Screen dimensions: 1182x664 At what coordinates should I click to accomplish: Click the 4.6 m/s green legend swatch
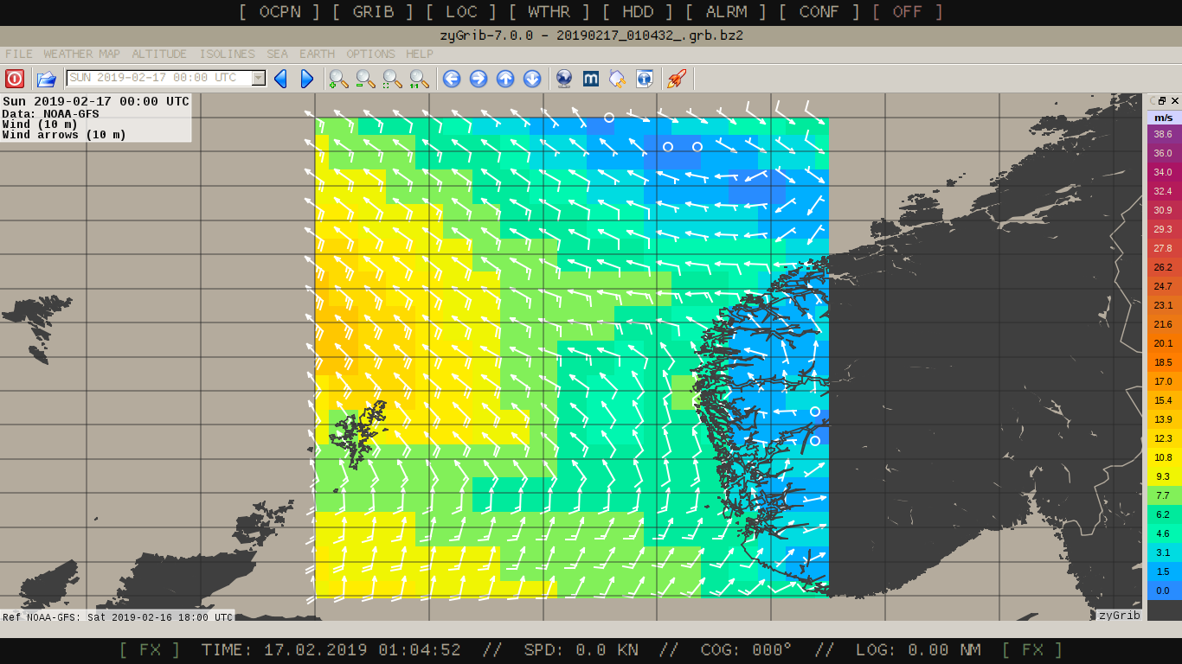(1164, 533)
